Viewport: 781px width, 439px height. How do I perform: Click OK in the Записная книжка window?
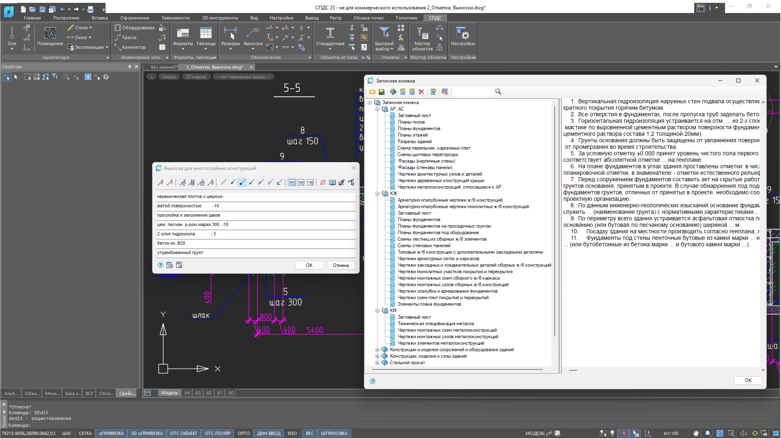tap(748, 380)
